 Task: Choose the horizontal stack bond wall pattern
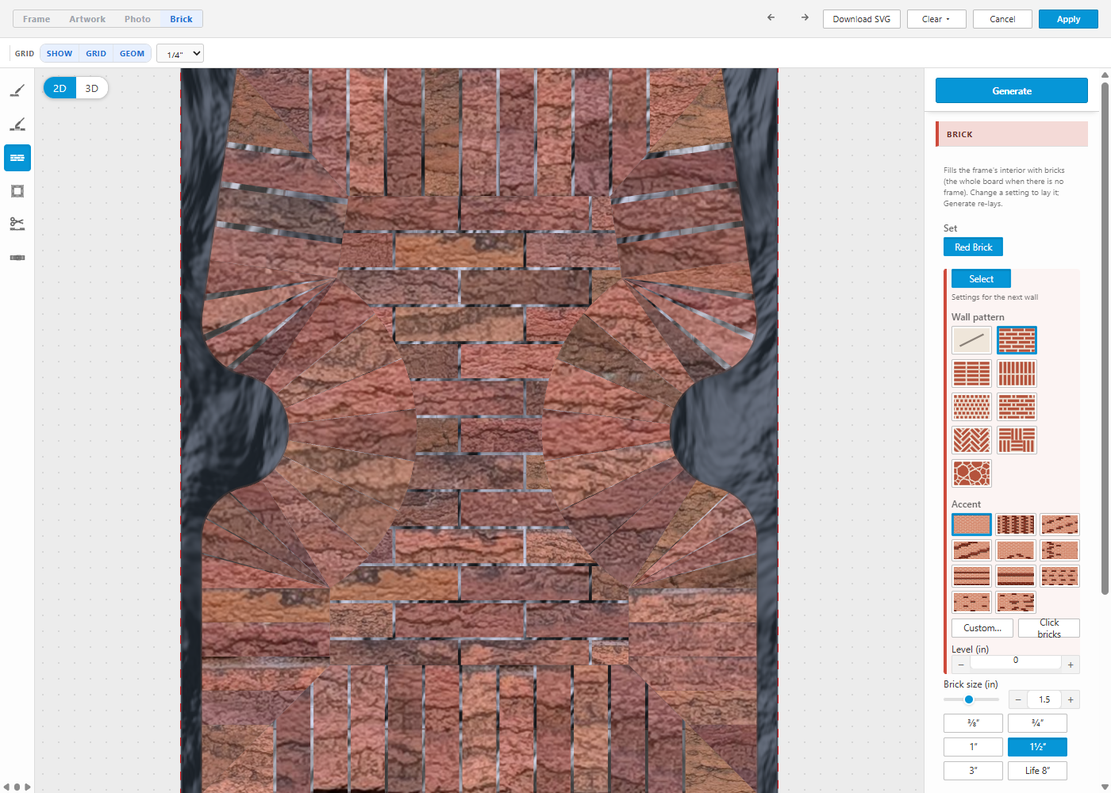pyautogui.click(x=971, y=374)
